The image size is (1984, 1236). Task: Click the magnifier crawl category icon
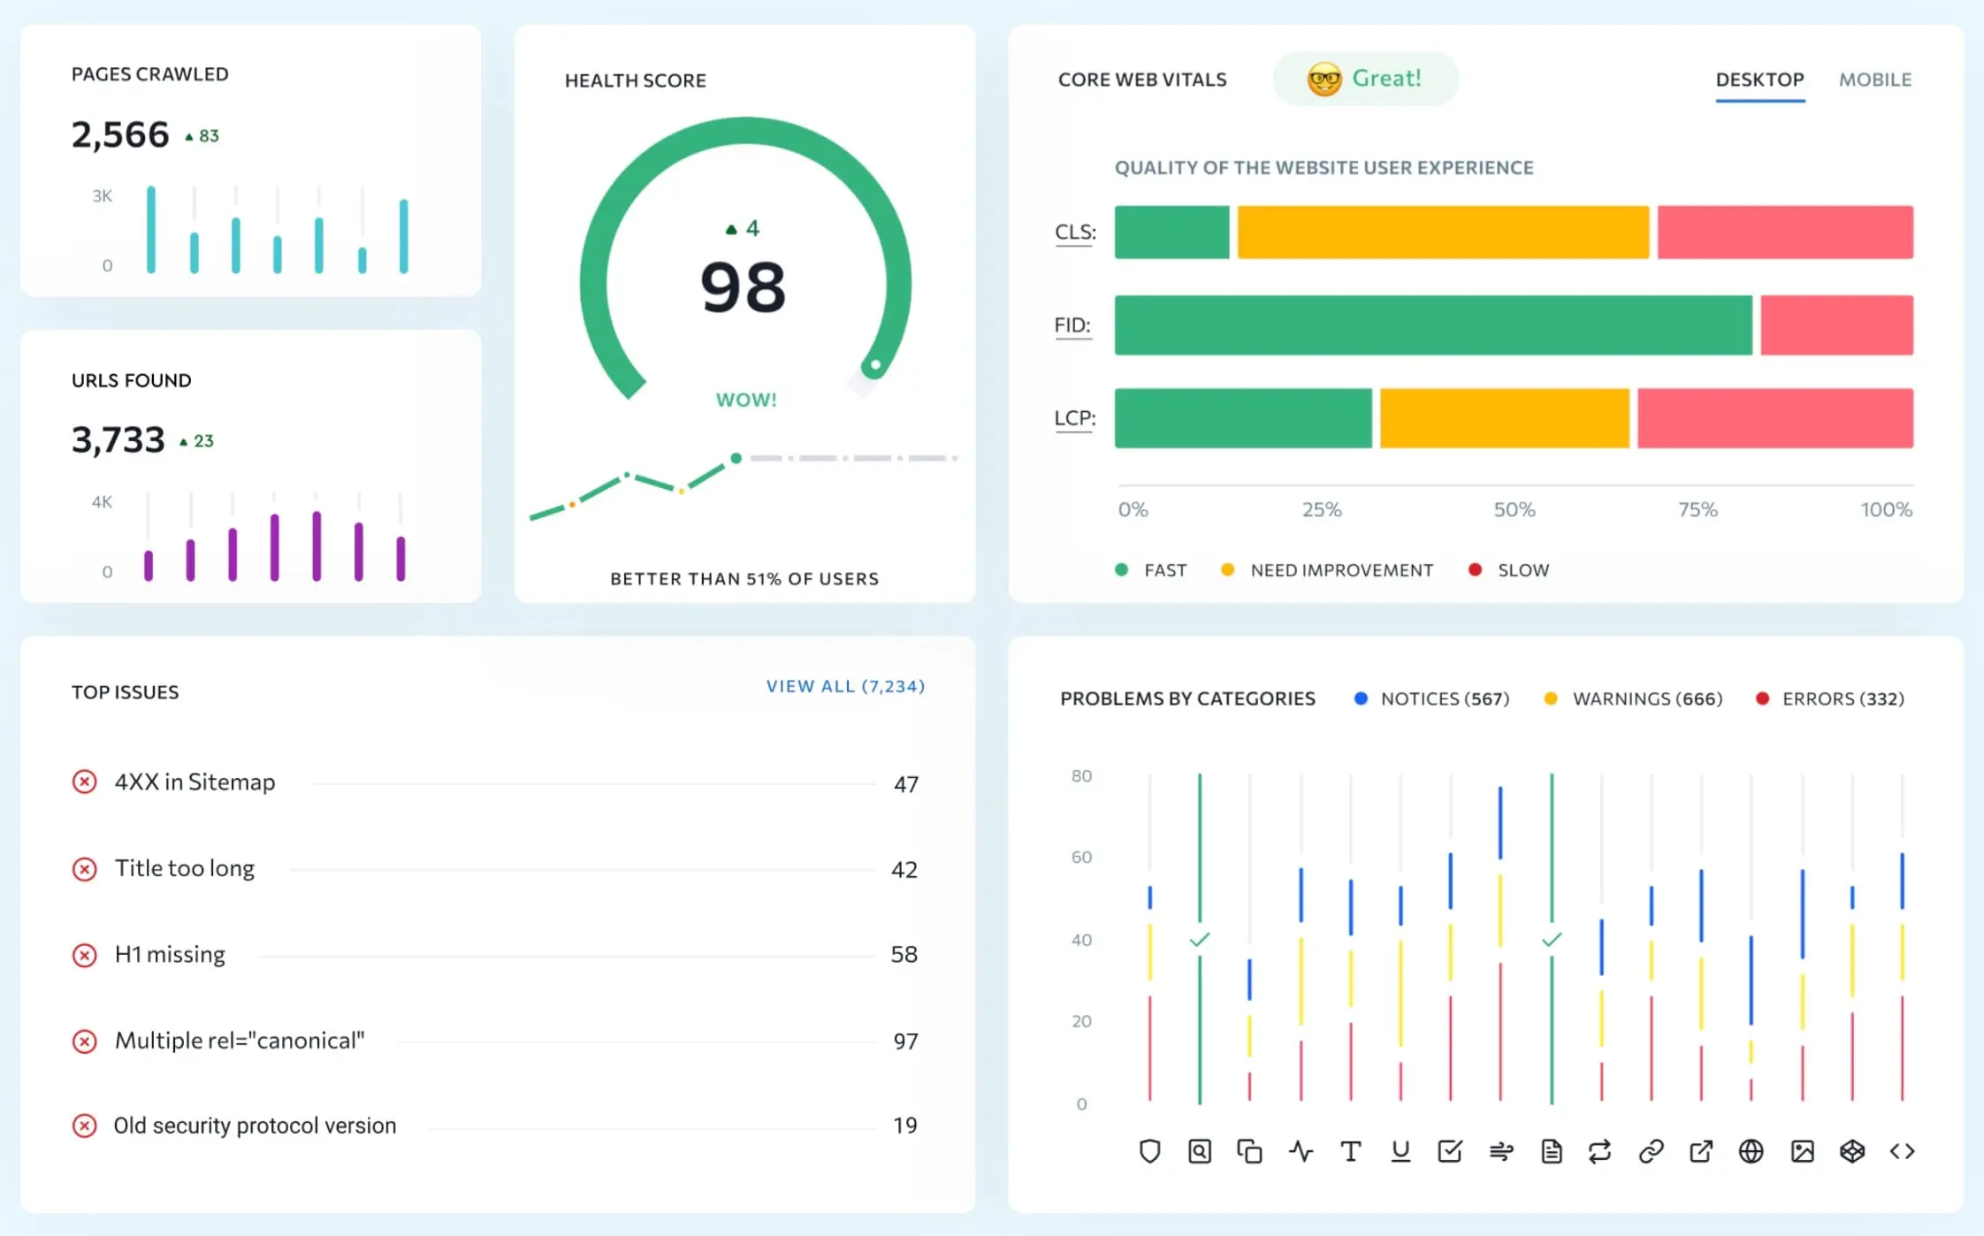click(1199, 1151)
